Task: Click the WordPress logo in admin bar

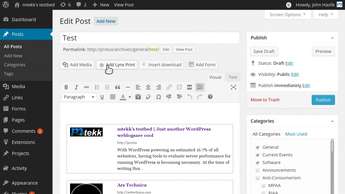Action: click(6, 5)
